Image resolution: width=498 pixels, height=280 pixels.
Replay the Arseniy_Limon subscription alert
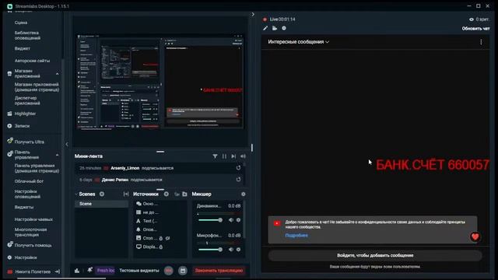point(238,168)
